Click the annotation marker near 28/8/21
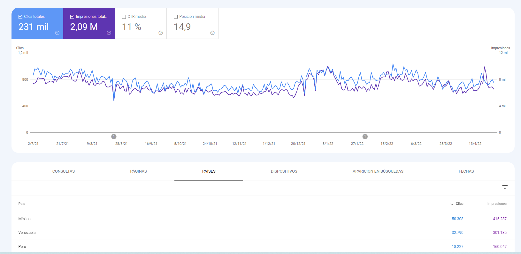 (x=114, y=137)
